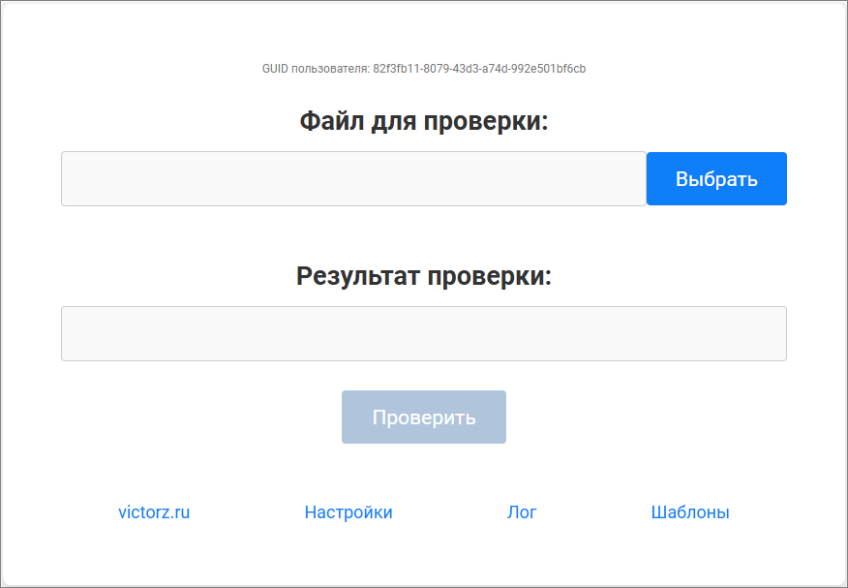View the log through the Лог link
Screen dimensions: 848x588
[x=522, y=512]
